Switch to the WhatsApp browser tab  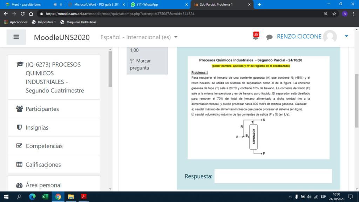point(158,5)
